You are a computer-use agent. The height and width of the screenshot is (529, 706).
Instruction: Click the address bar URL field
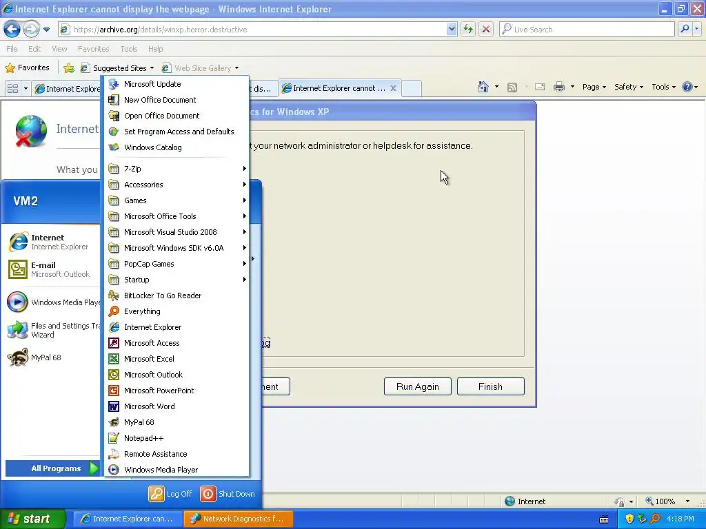[x=258, y=29]
